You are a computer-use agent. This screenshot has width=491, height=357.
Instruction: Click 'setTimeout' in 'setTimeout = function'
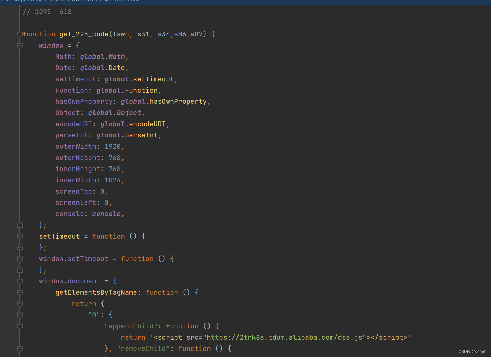pos(59,236)
